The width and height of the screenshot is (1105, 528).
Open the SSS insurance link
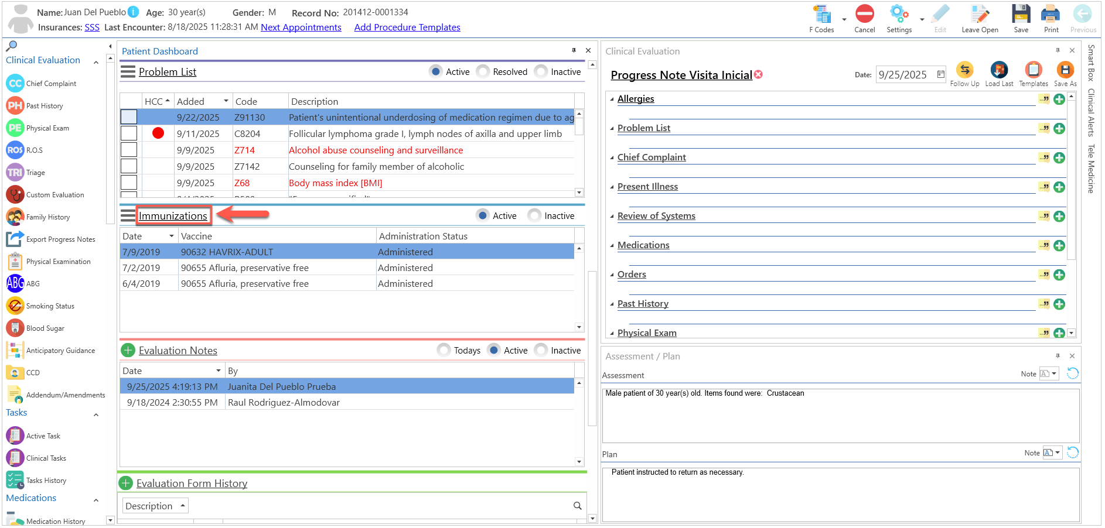tap(92, 27)
